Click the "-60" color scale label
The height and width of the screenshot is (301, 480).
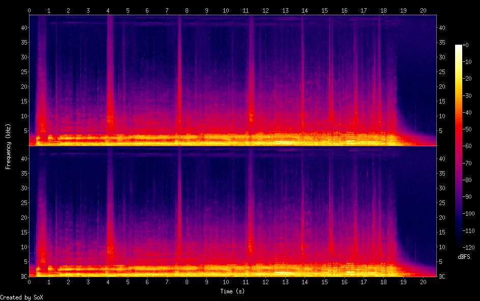pos(467,146)
